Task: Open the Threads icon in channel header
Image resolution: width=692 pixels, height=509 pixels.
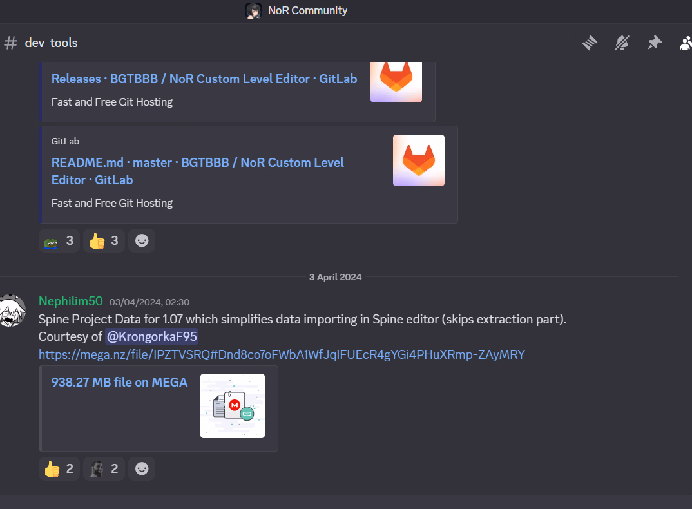Action: [x=590, y=43]
